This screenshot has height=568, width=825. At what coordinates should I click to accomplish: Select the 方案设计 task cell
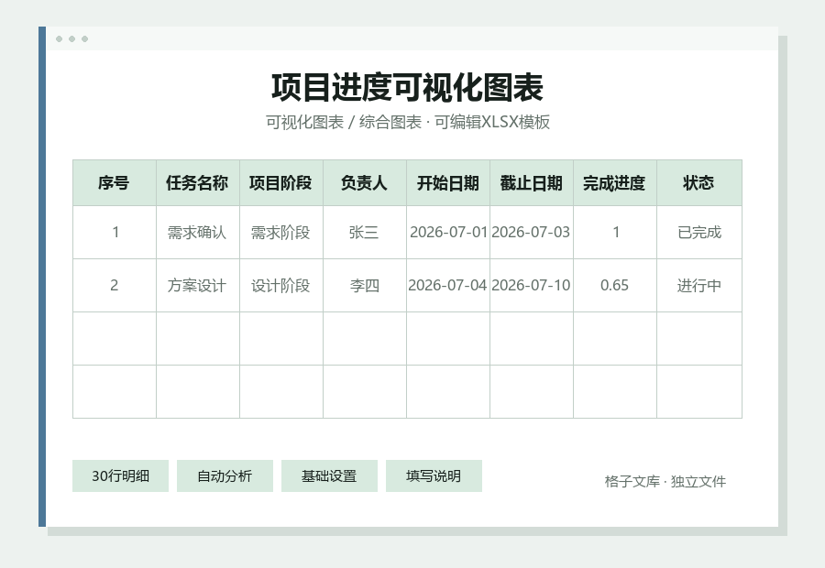pos(198,285)
